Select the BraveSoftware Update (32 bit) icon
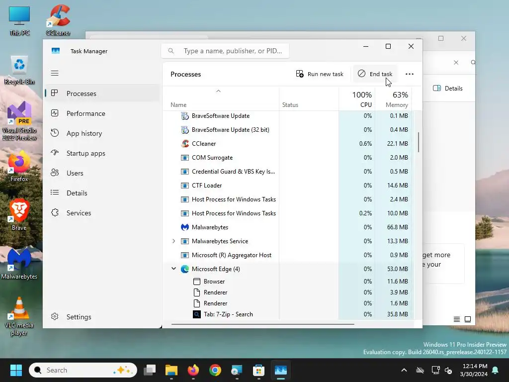The image size is (509, 382). [x=185, y=130]
